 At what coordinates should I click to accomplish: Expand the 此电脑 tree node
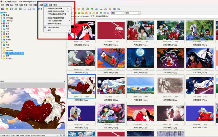2,40
